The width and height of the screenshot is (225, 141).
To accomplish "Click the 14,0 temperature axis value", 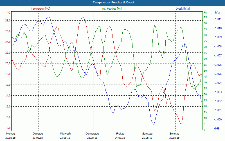I will tap(8, 96).
